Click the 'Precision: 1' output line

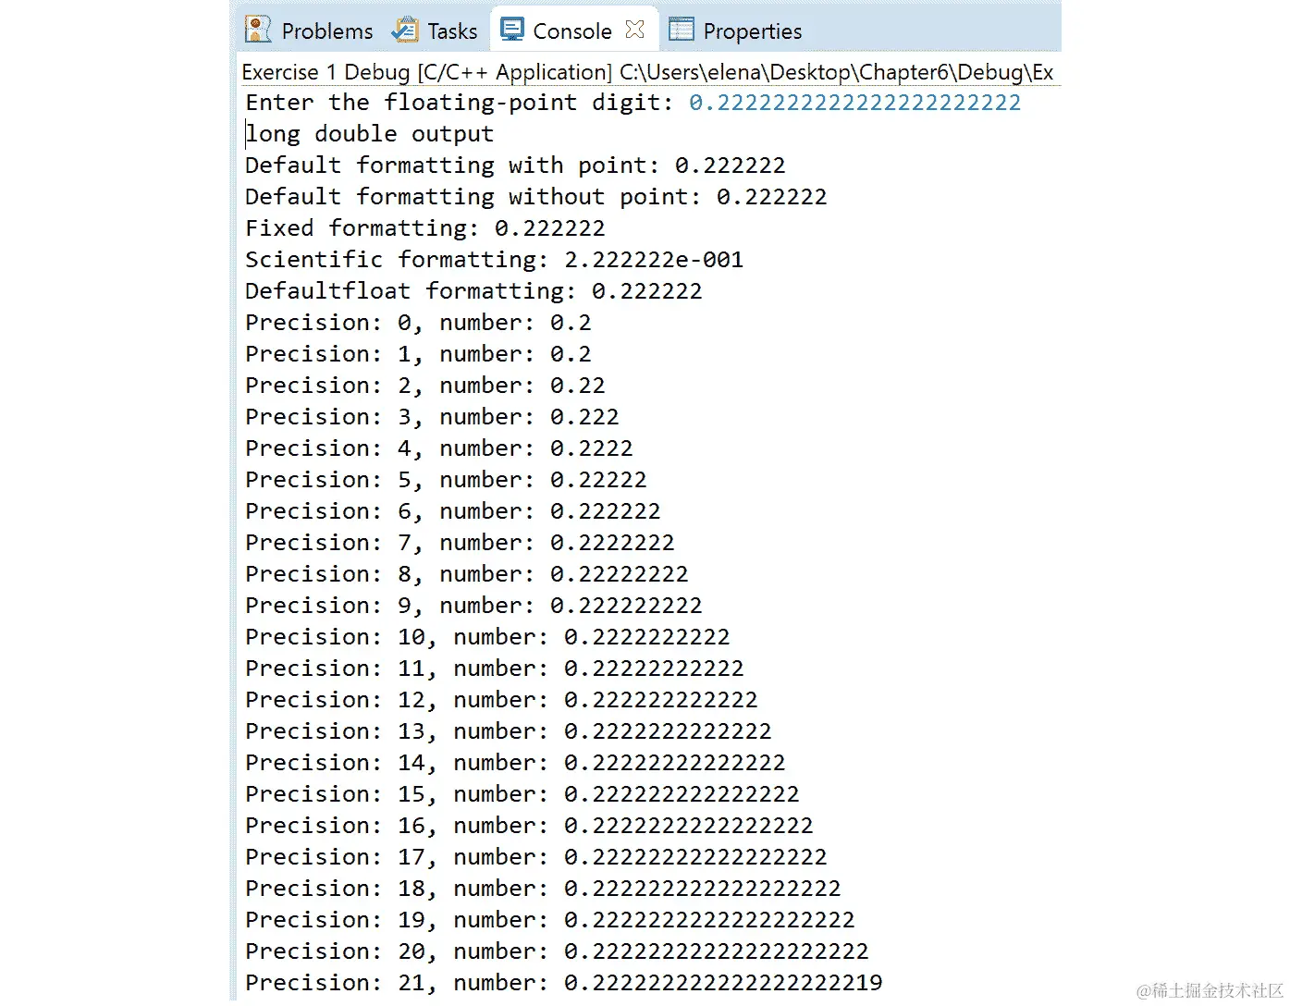(418, 354)
